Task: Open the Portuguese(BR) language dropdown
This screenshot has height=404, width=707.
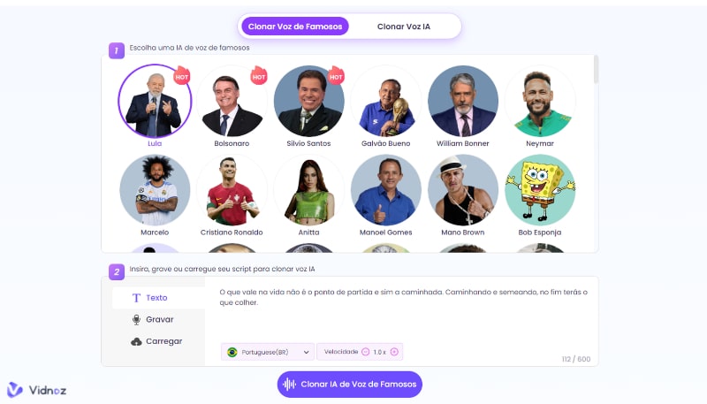Action: (x=268, y=352)
